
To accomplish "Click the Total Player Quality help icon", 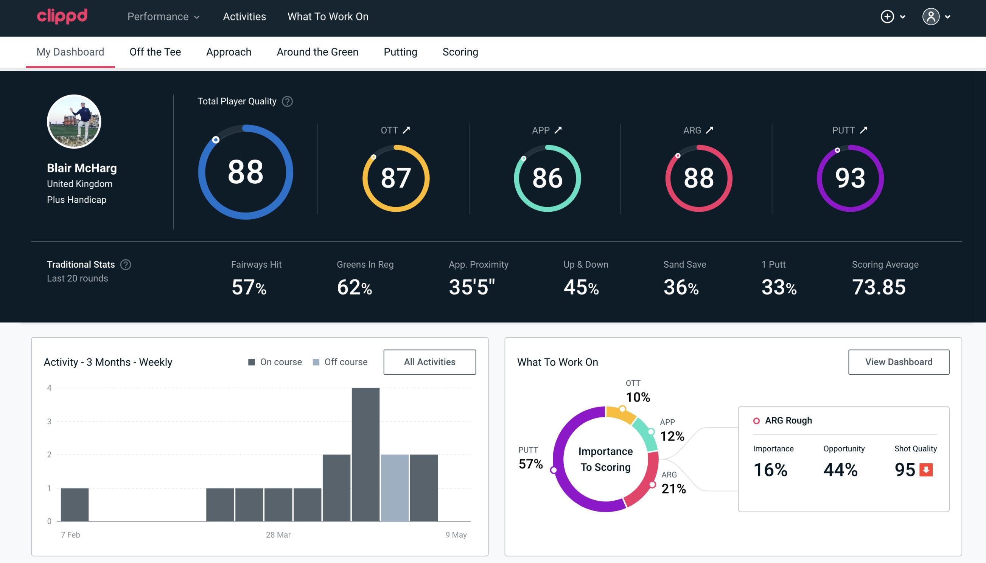I will (x=286, y=101).
